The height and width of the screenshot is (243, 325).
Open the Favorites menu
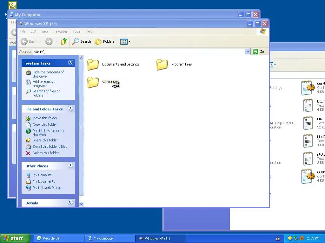click(x=61, y=31)
